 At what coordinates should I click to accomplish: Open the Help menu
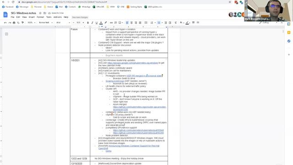[66, 17]
